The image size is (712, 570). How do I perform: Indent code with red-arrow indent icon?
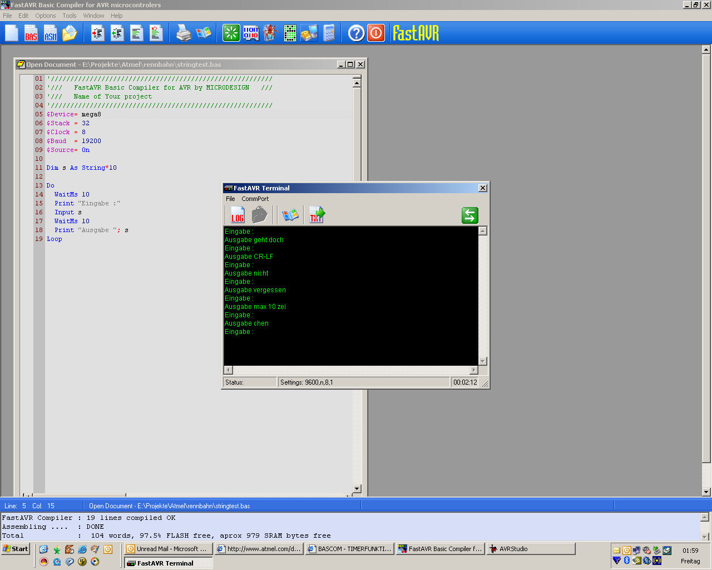97,33
